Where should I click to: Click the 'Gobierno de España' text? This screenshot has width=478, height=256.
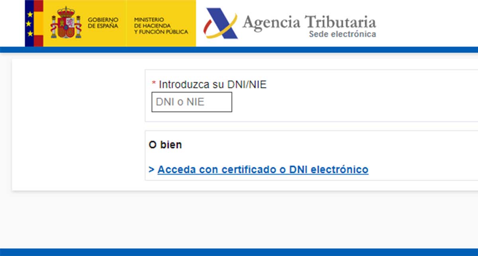point(103,23)
